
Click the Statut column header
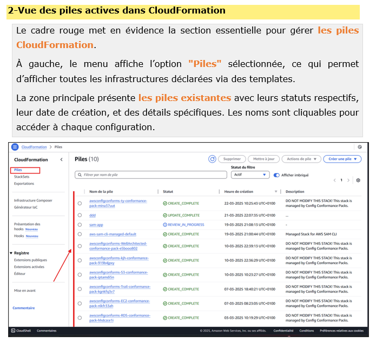(x=168, y=192)
